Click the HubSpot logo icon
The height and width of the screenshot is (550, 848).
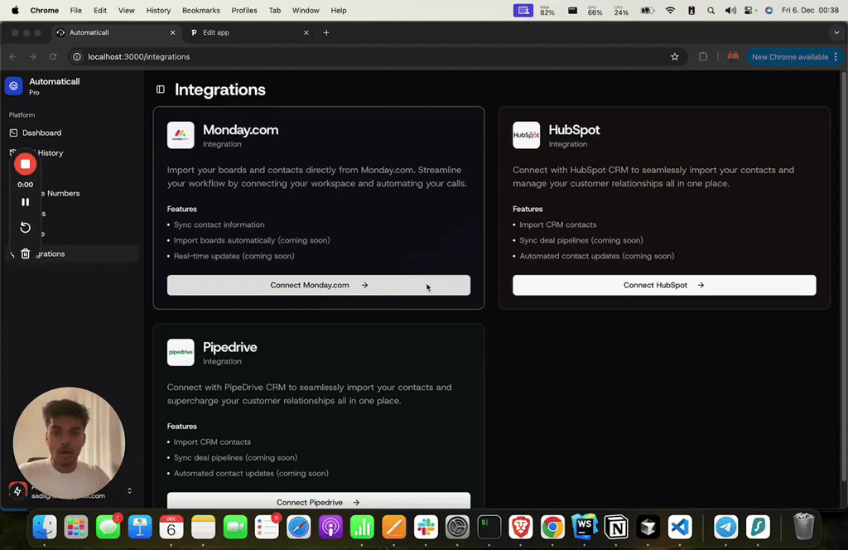[x=526, y=135]
